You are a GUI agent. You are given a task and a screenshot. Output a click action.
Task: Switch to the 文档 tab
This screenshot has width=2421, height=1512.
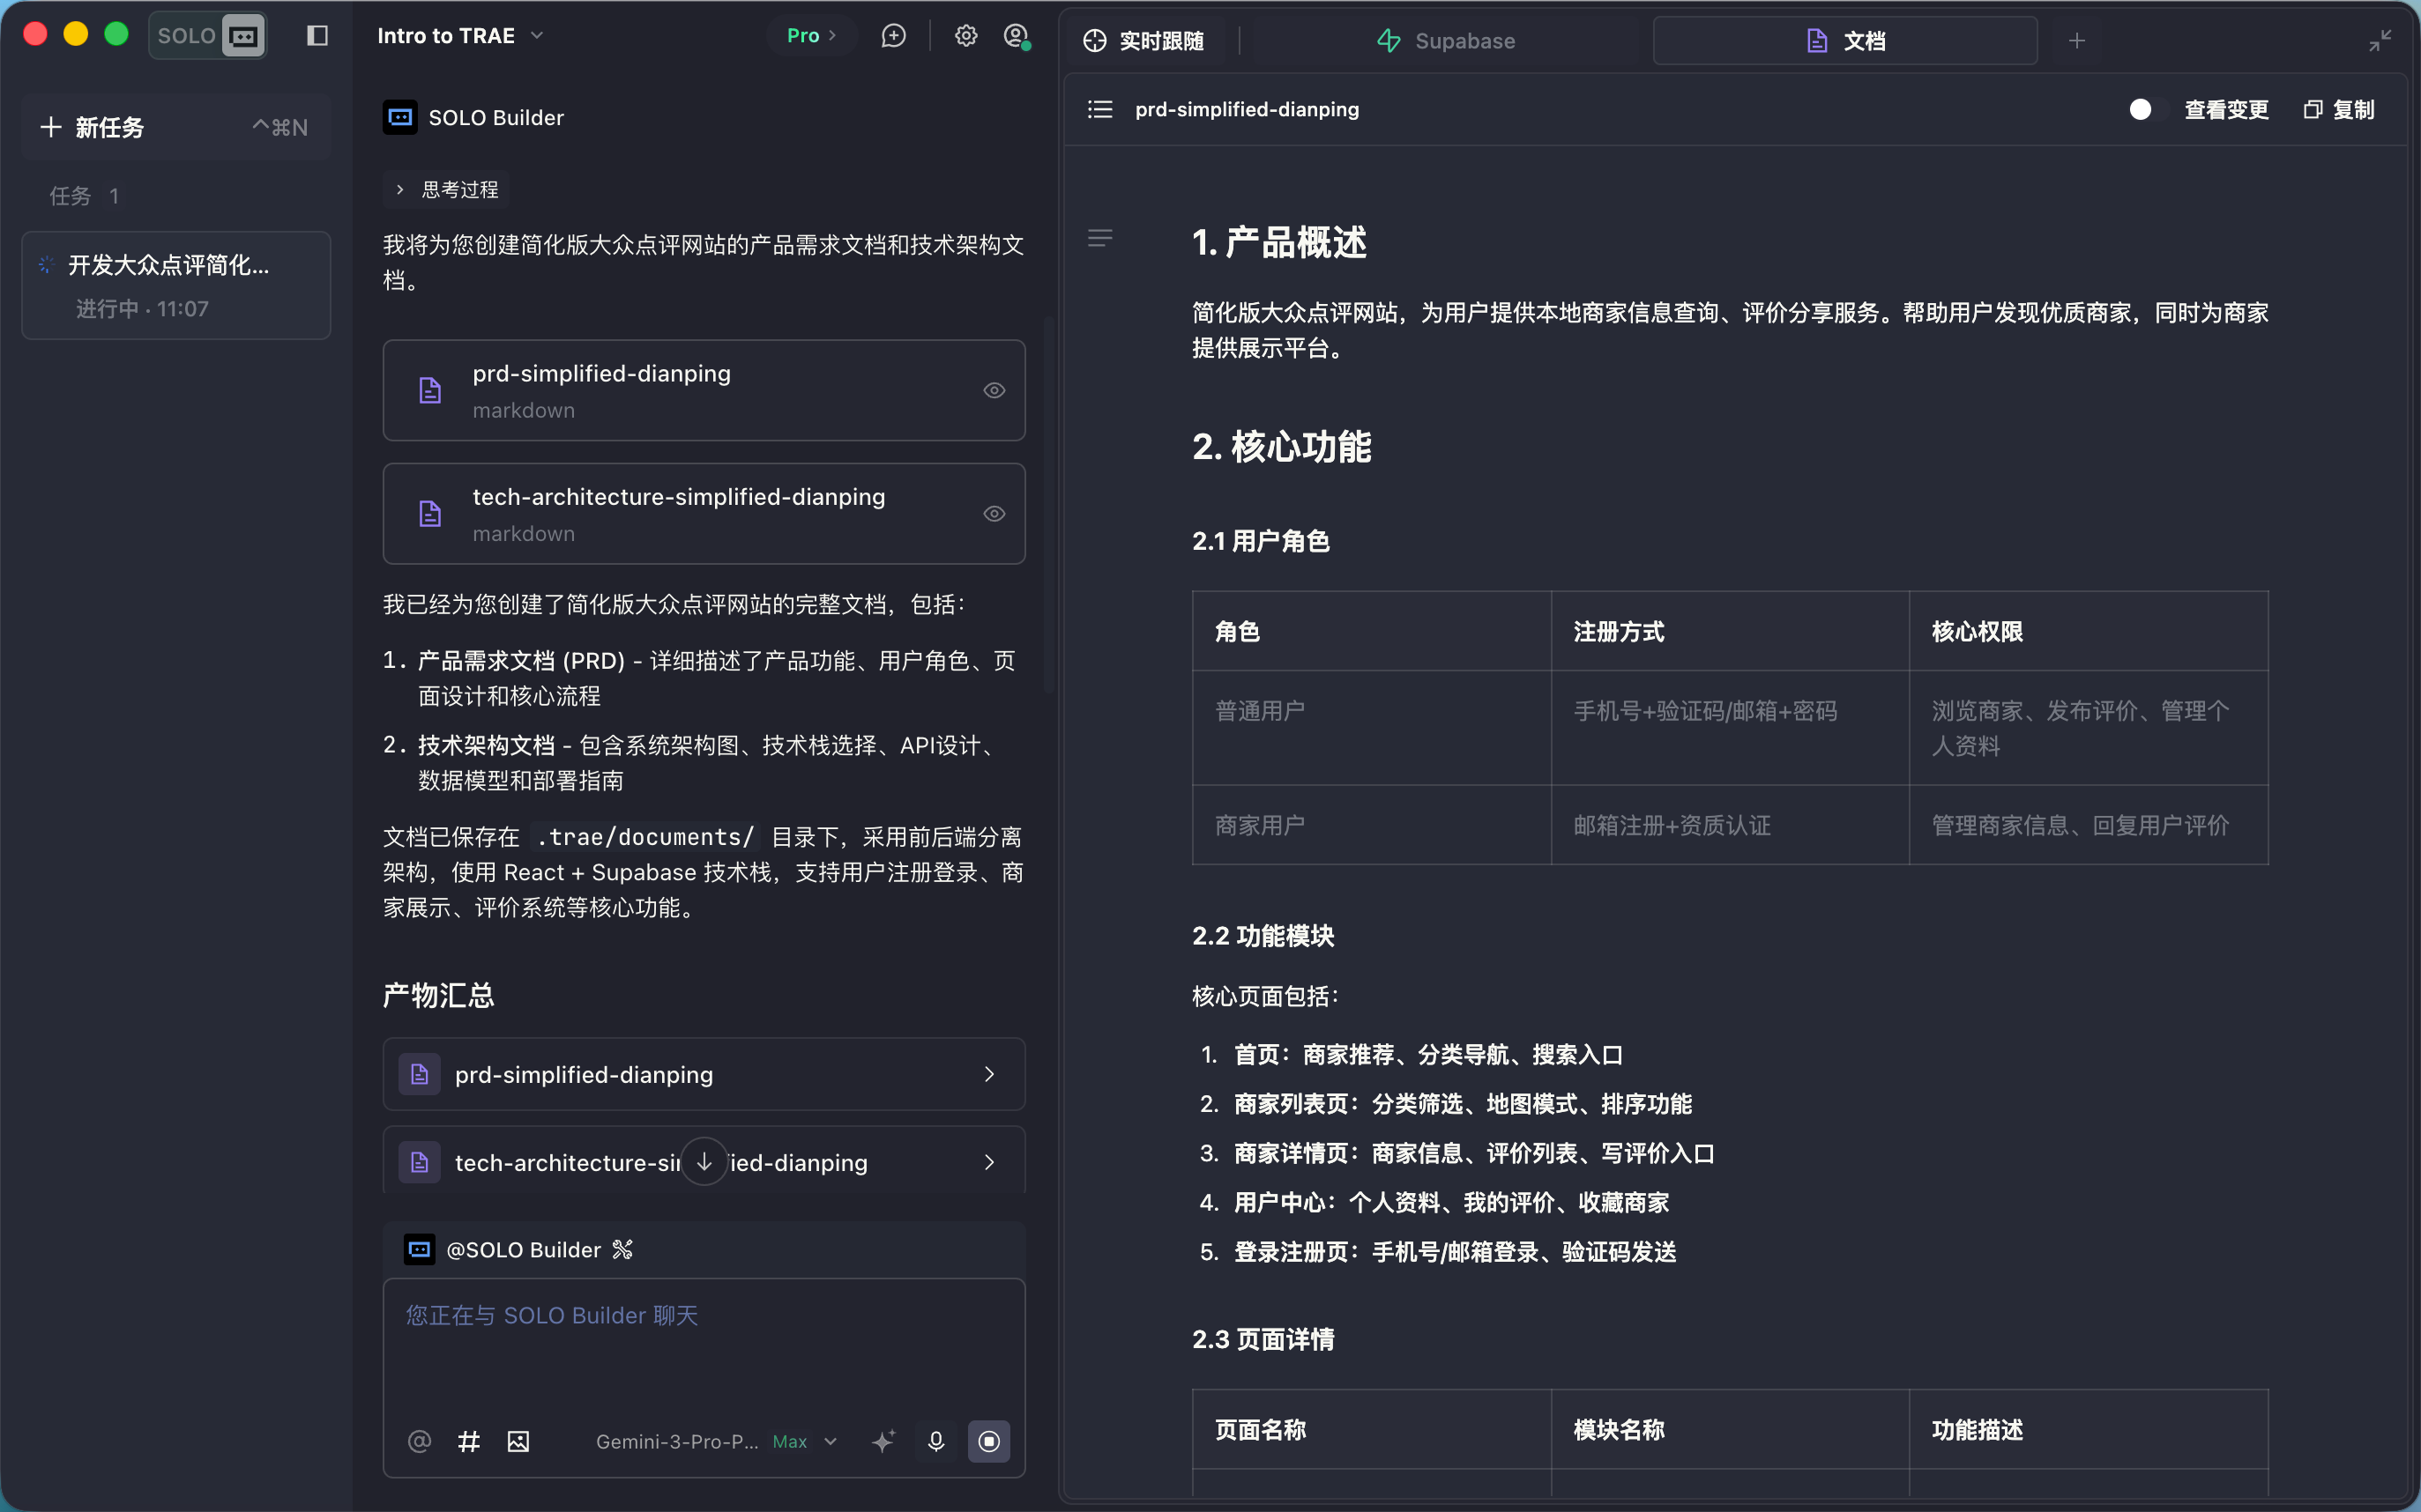[1844, 40]
